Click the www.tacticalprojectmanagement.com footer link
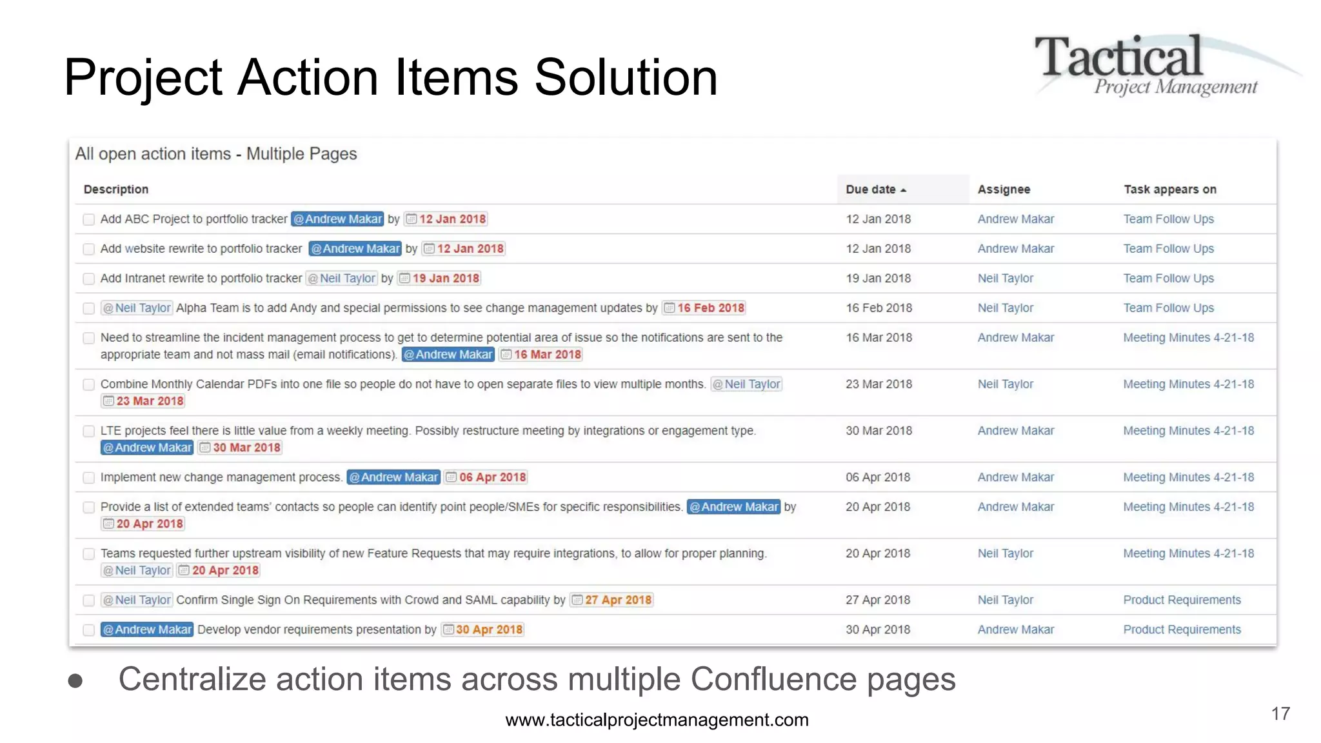Image resolution: width=1321 pixels, height=743 pixels. point(657,720)
